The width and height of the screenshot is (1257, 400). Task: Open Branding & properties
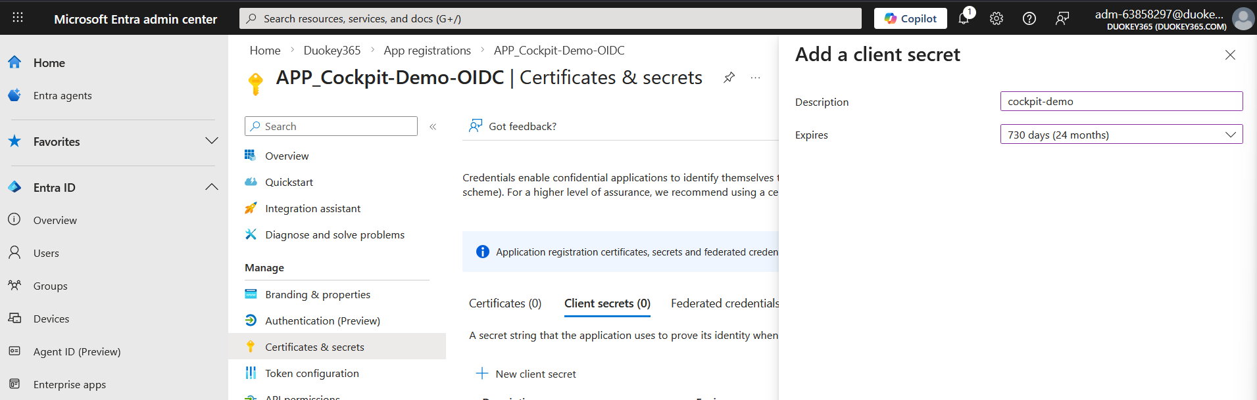point(318,294)
